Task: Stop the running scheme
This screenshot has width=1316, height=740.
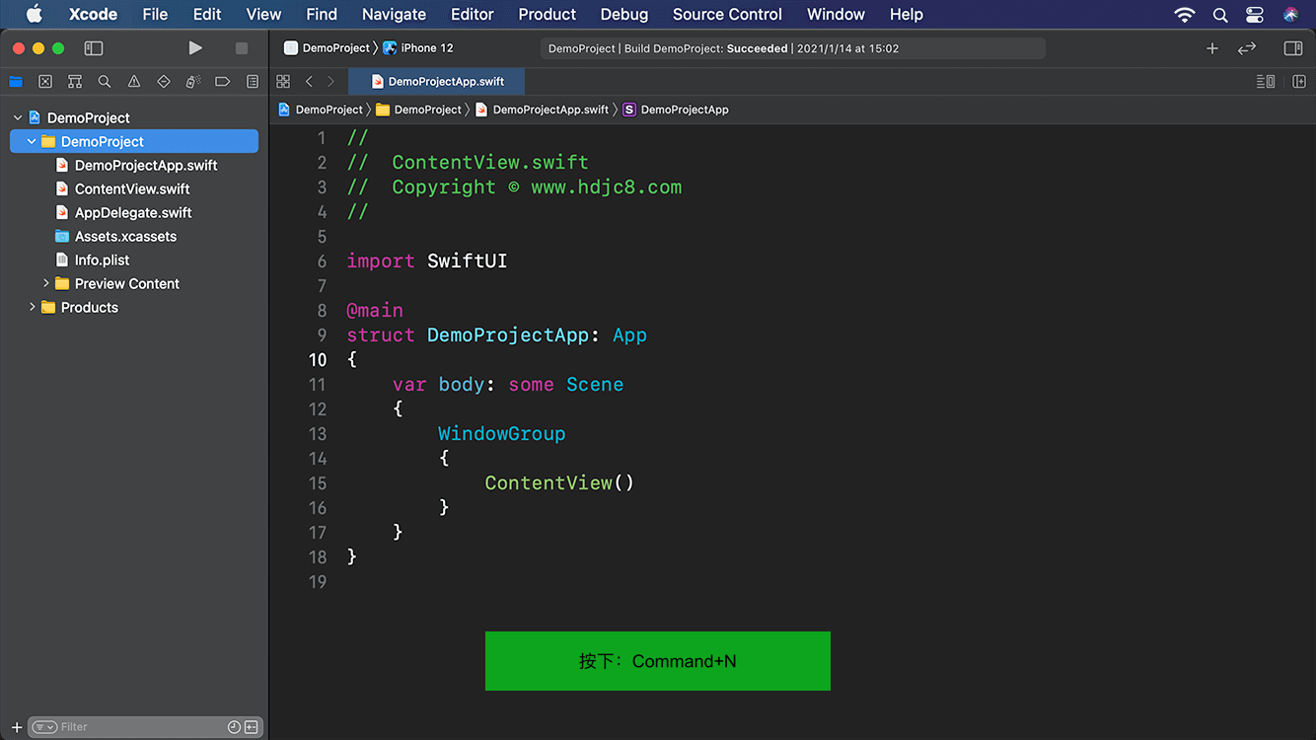Action: tap(242, 48)
